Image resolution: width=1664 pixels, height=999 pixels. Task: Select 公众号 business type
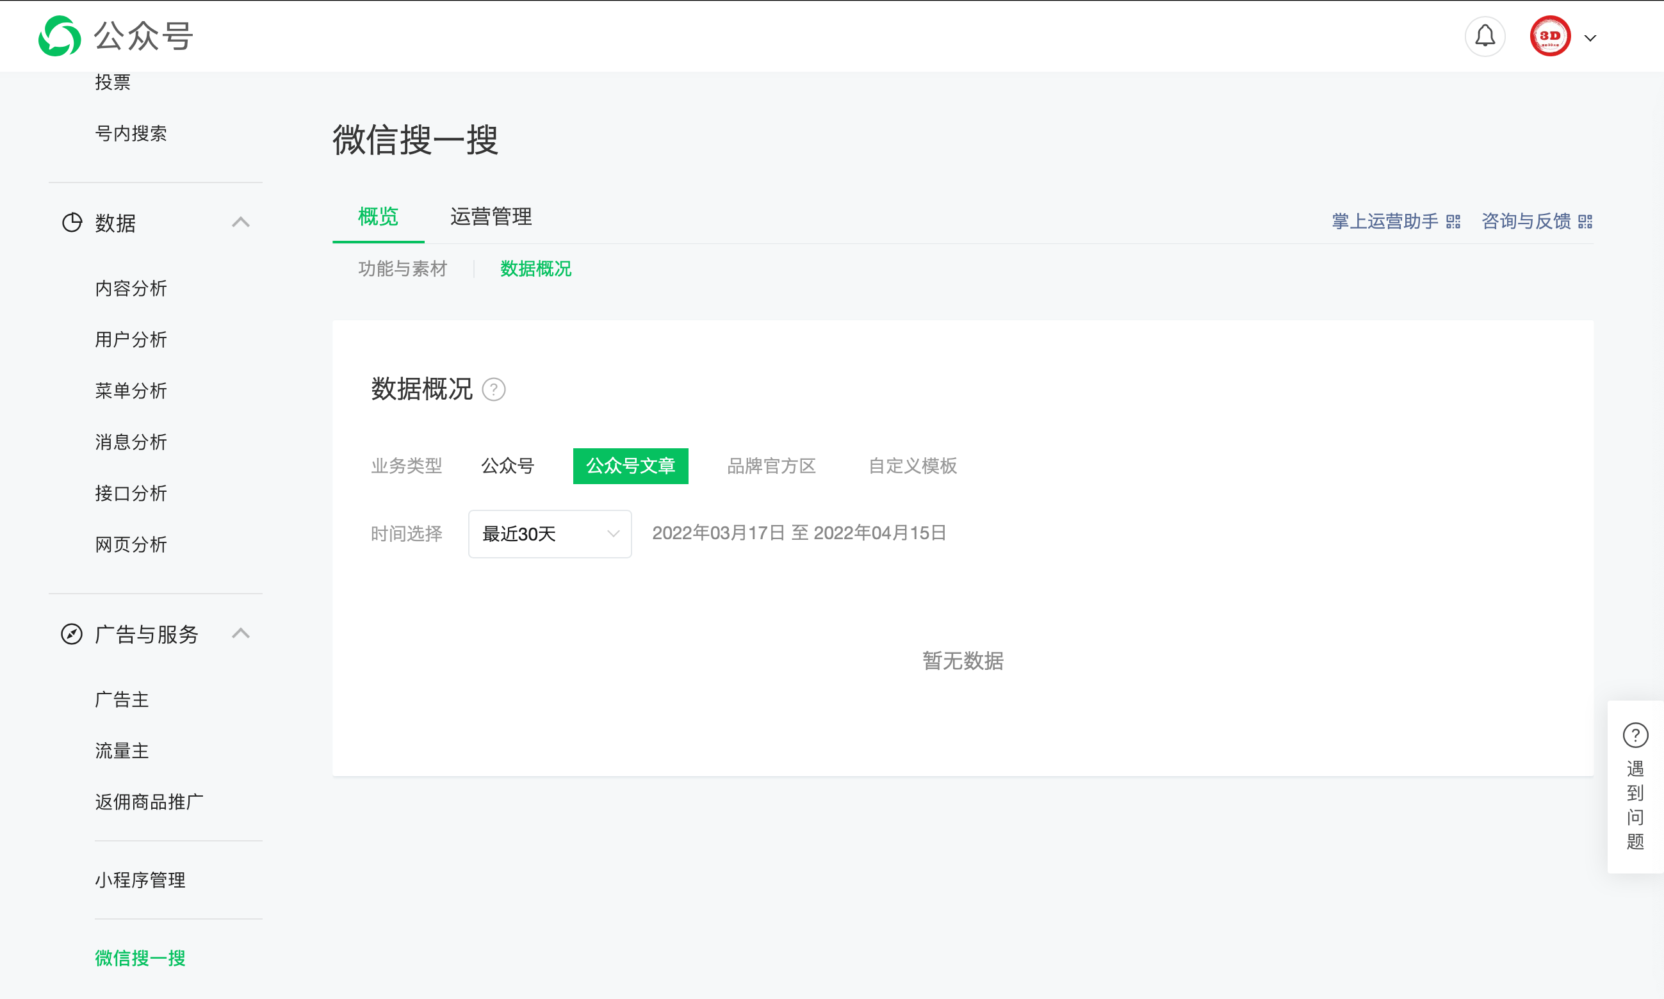pyautogui.click(x=507, y=466)
